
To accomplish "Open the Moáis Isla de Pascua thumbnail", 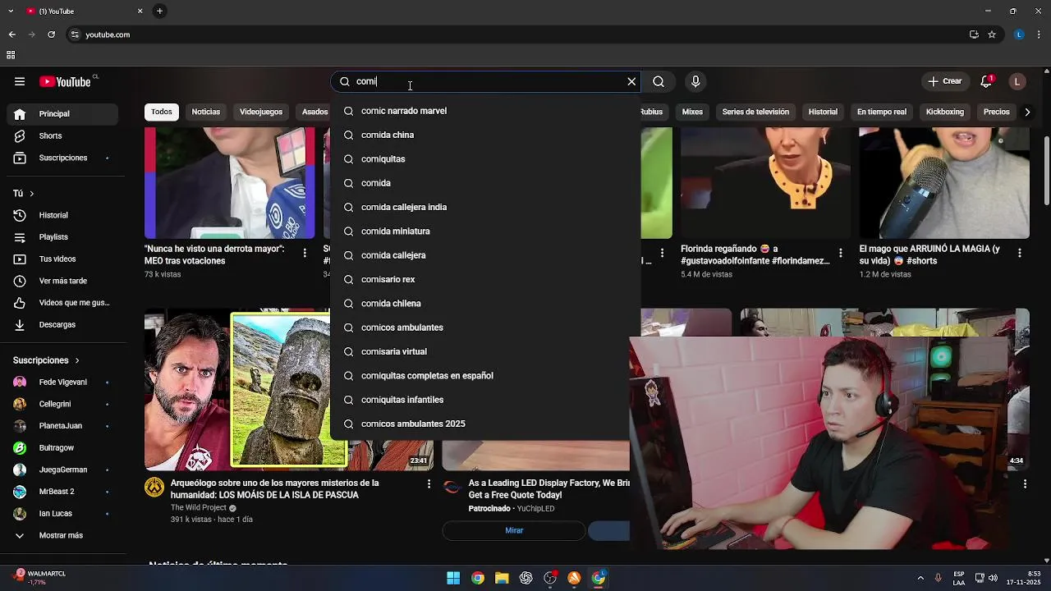I will tap(237, 389).
